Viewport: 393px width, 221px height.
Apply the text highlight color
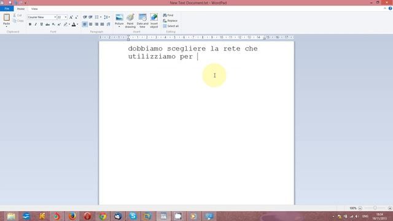[66, 25]
